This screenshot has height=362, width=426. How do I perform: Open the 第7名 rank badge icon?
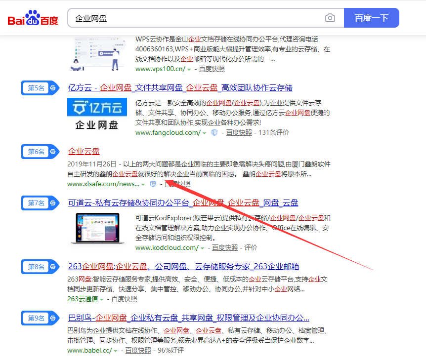(40, 203)
